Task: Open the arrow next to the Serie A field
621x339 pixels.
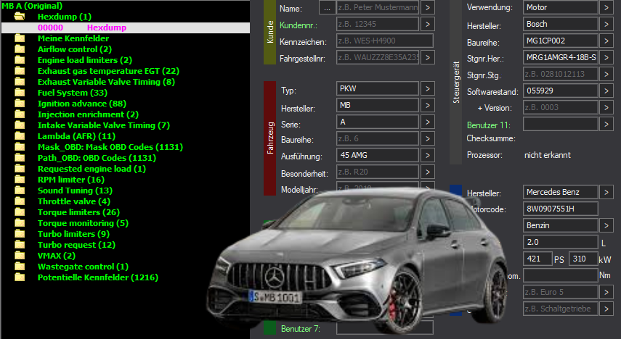Action: (427, 122)
